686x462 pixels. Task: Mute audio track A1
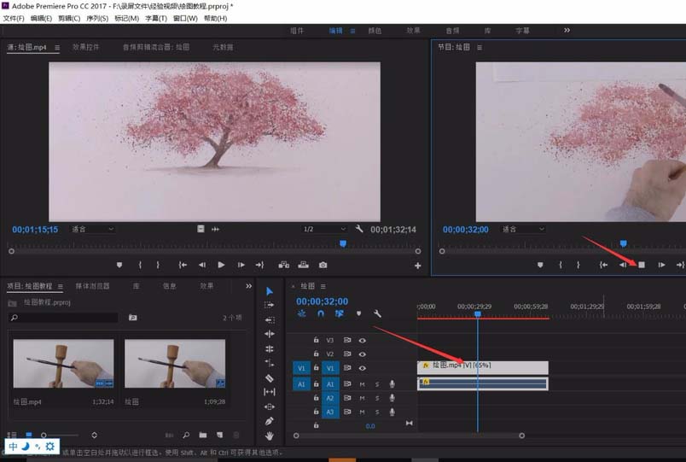pyautogui.click(x=362, y=384)
